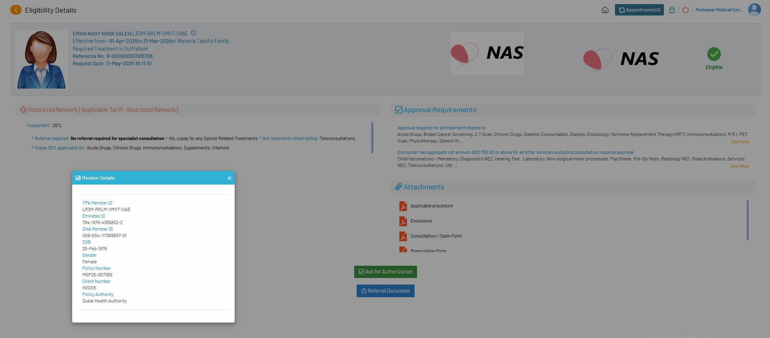This screenshot has height=338, width=770.
Task: Click the attachments list scrollbar
Action: pos(747,220)
